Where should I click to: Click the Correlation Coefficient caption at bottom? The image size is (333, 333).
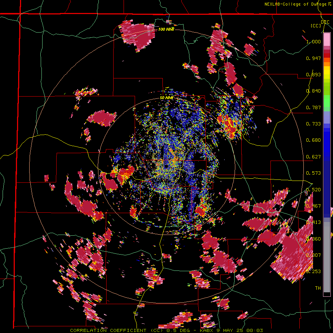point(166,330)
